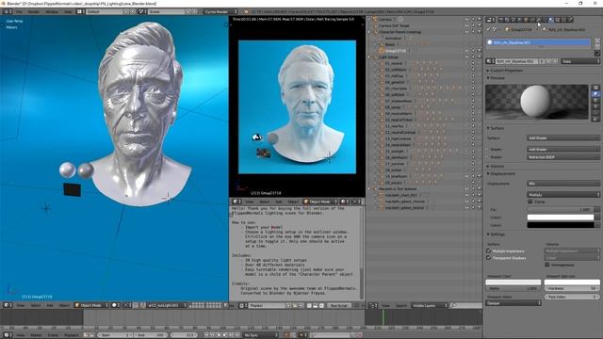Open the No Sync dropdown

click(260, 335)
